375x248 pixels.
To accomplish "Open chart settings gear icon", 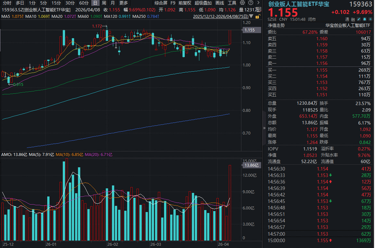I will tap(242, 3).
